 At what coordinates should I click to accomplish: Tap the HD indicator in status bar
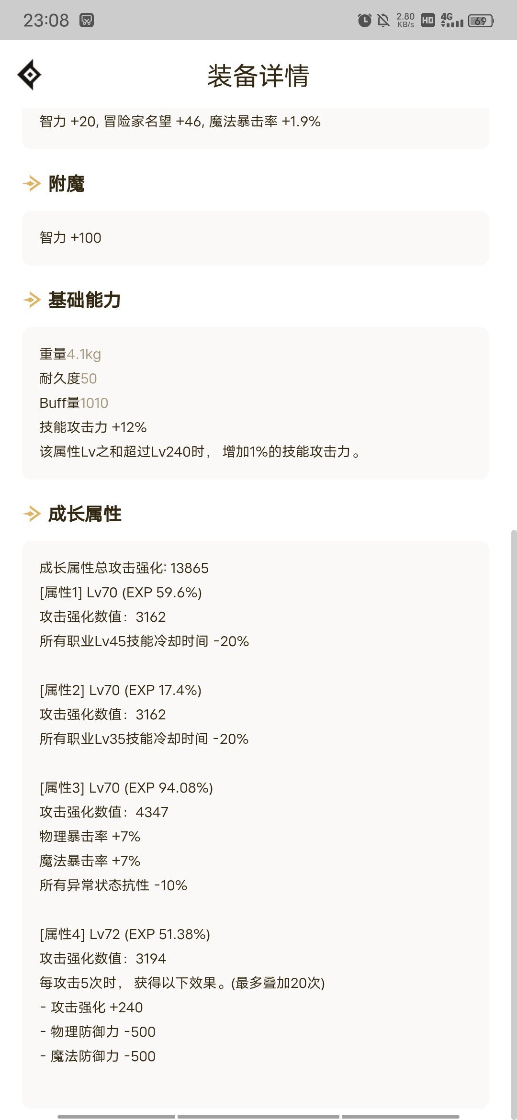[x=428, y=20]
